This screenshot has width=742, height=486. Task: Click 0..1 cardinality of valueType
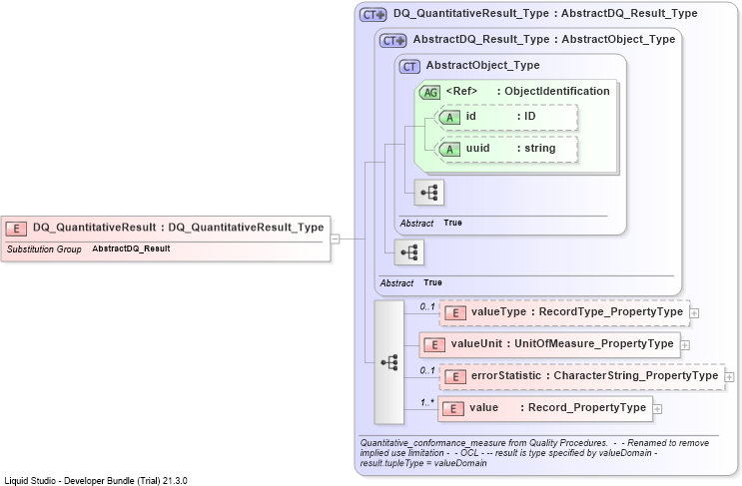pyautogui.click(x=427, y=306)
